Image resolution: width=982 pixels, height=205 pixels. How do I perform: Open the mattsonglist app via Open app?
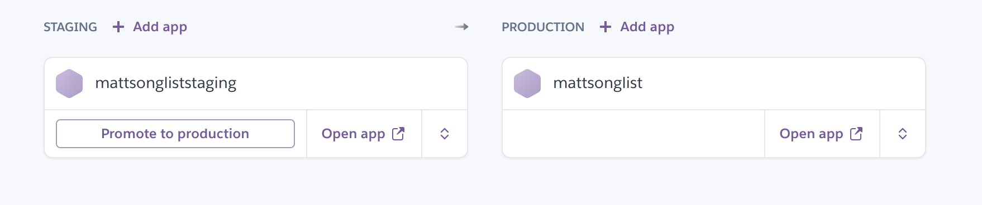pos(822,134)
